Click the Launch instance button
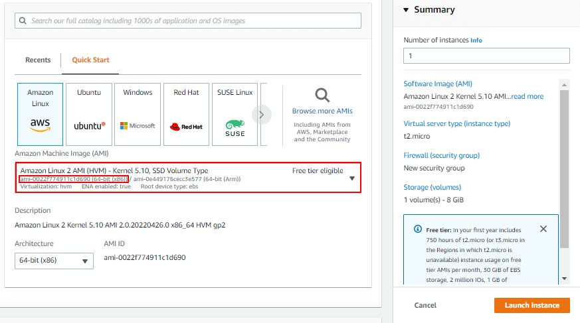The height and width of the screenshot is (323, 580). tap(532, 305)
